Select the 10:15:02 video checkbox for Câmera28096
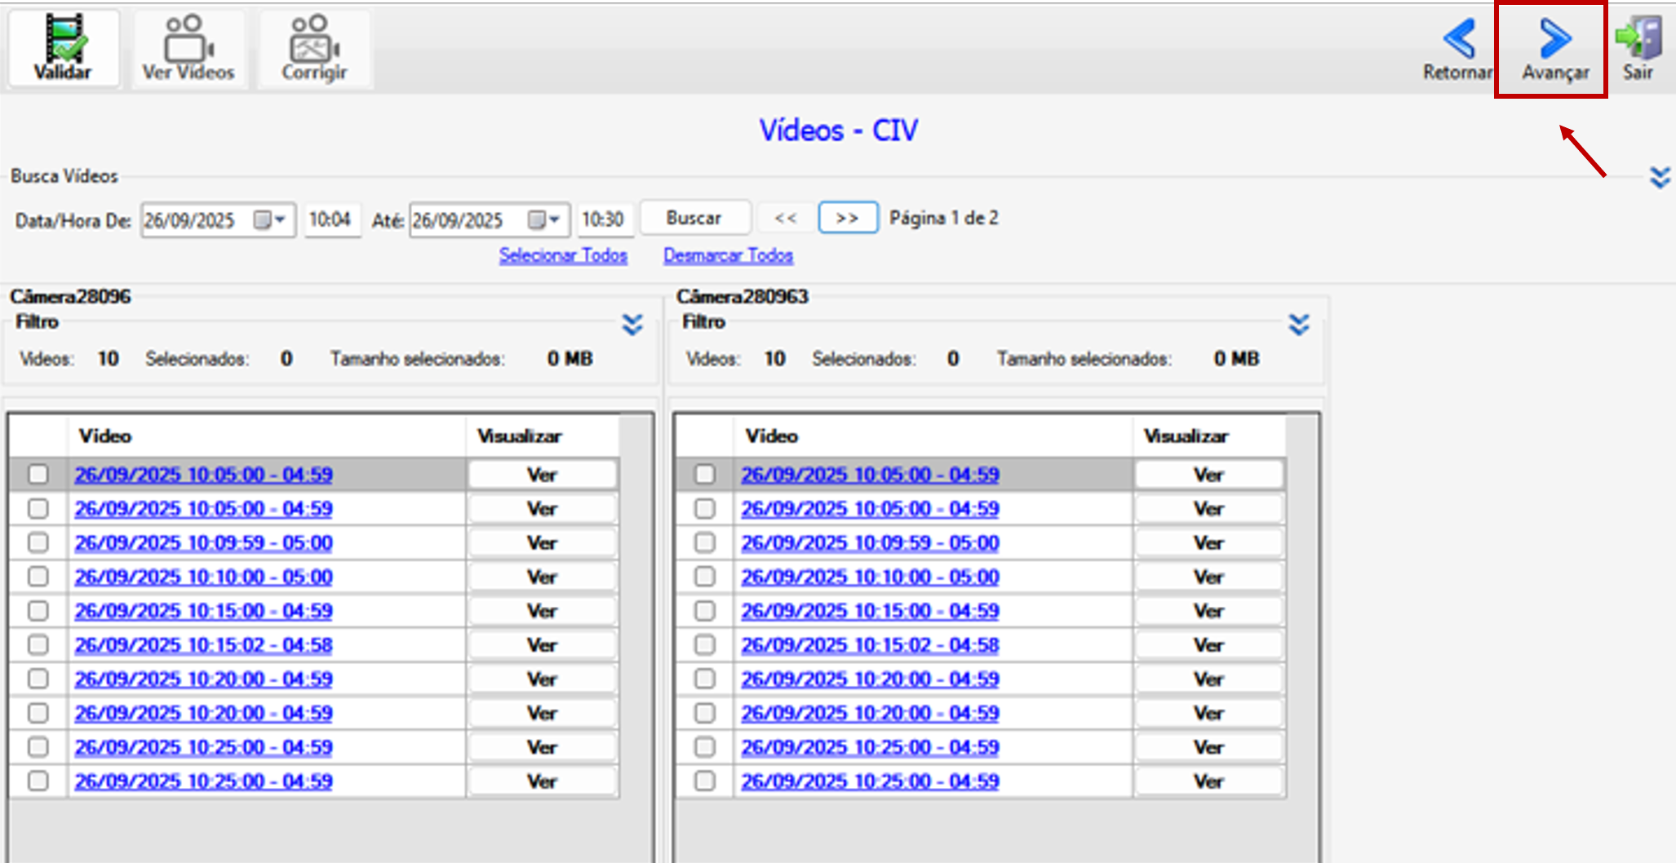This screenshot has width=1676, height=863. [38, 644]
